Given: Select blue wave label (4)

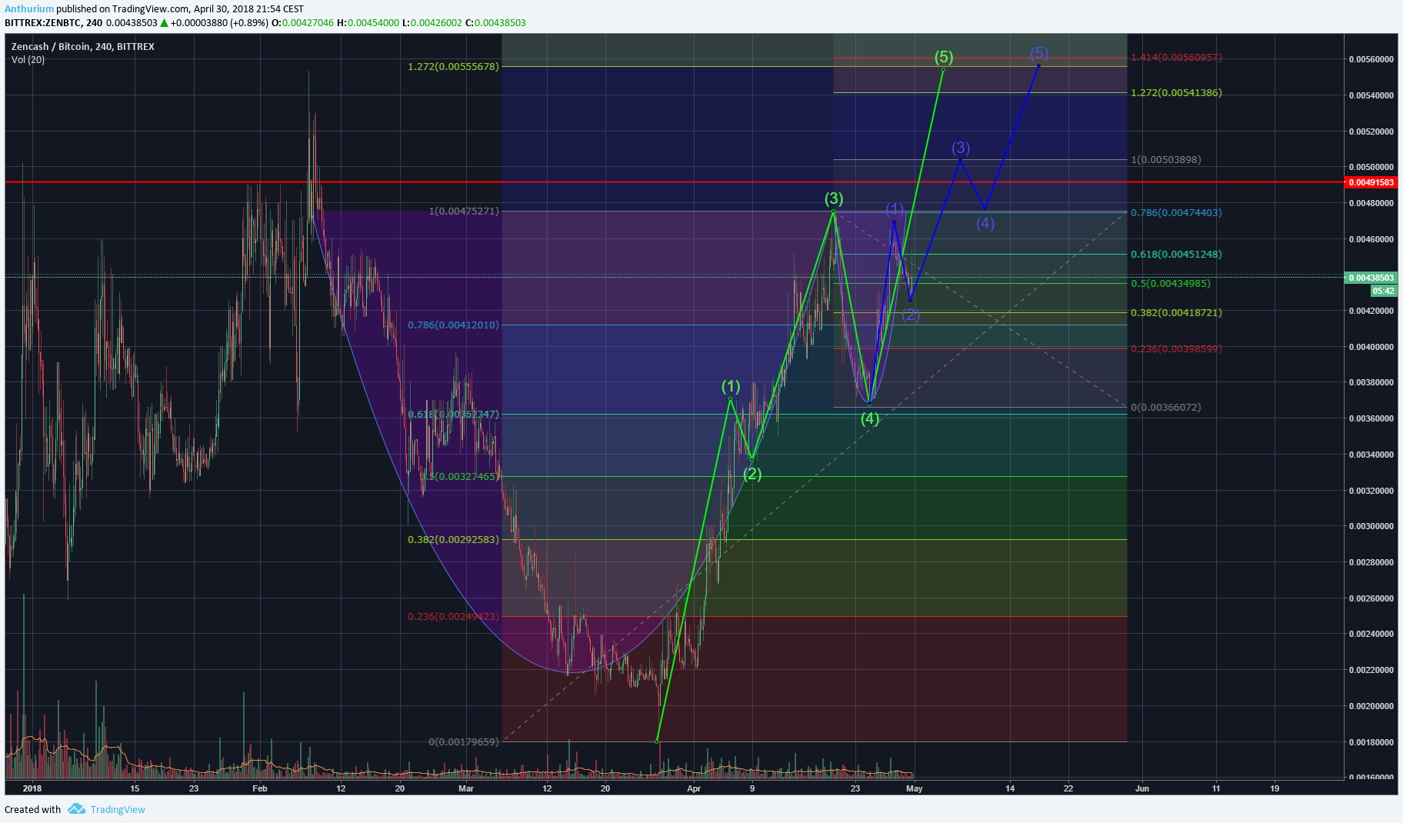Looking at the screenshot, I should click(x=985, y=224).
